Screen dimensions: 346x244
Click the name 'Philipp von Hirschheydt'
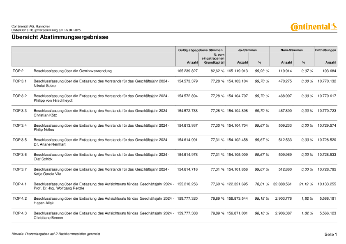click(53, 100)
